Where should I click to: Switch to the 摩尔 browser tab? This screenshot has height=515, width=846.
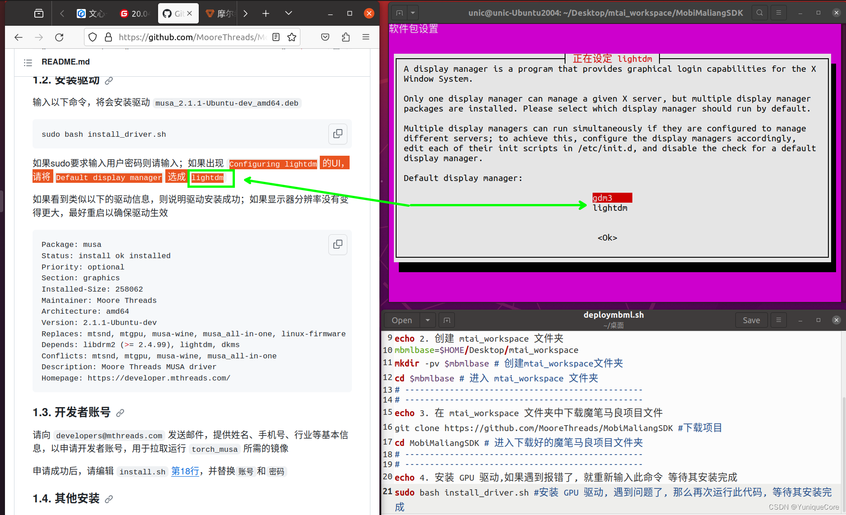220,14
